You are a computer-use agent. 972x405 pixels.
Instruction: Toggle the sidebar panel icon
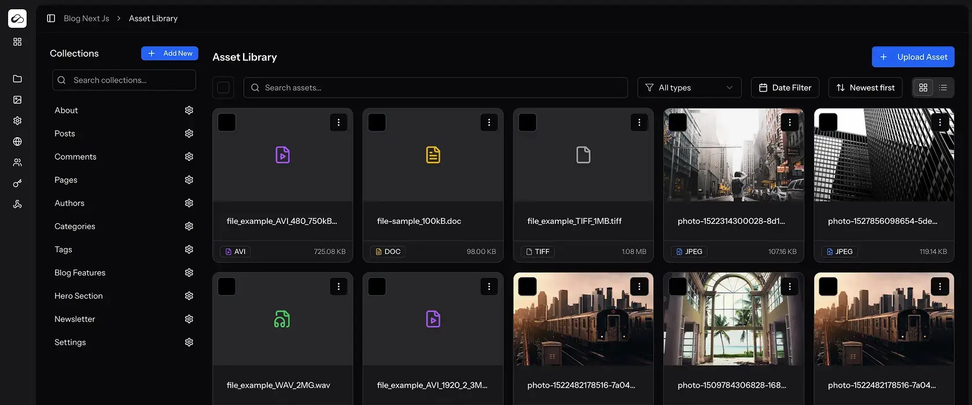tap(51, 19)
